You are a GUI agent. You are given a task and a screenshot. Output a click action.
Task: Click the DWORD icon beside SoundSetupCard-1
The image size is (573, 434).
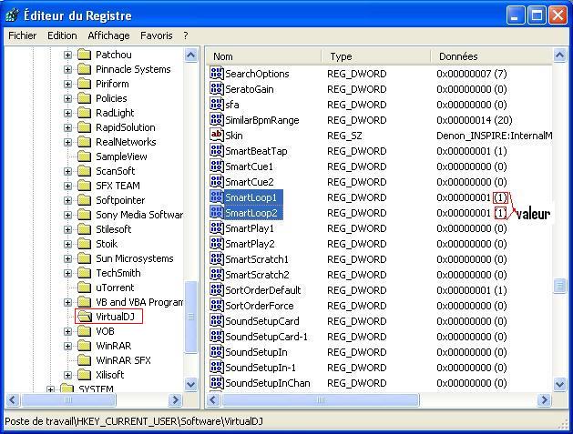click(x=216, y=336)
